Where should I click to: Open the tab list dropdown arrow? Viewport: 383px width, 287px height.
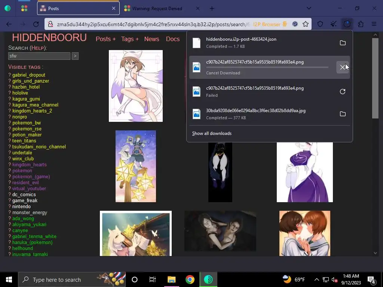[x=309, y=8]
